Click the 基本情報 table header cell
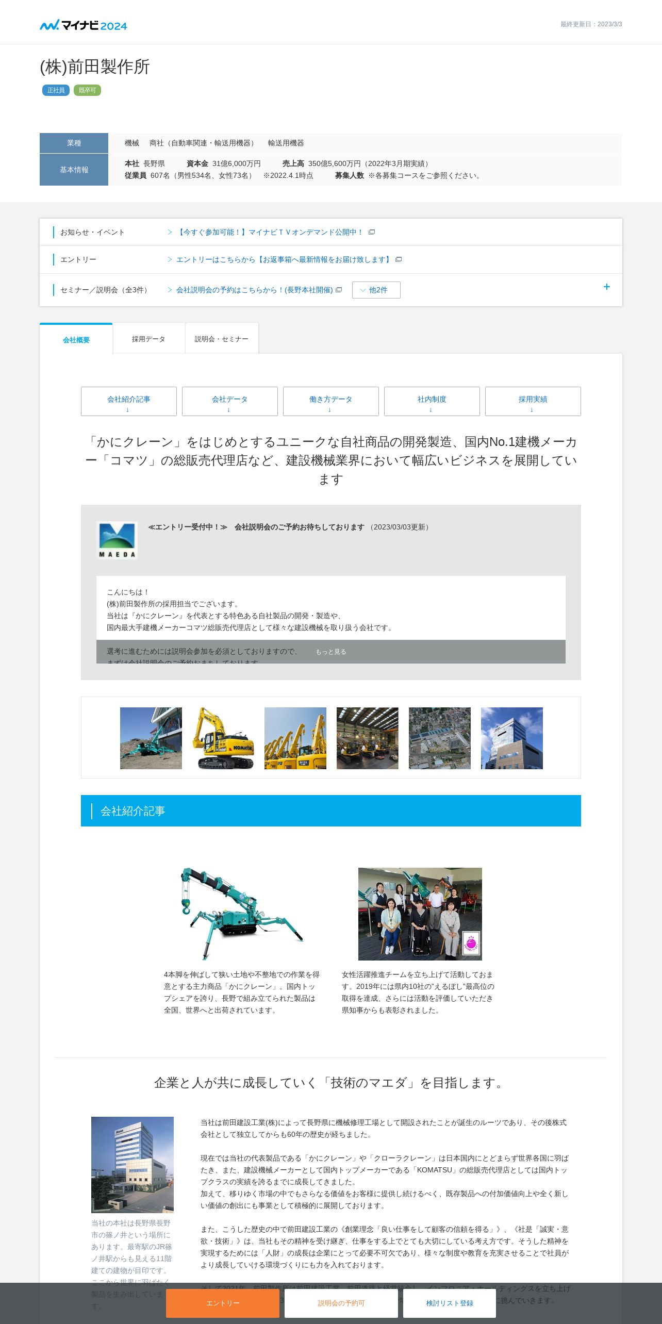Image resolution: width=662 pixels, height=1324 pixels. click(74, 170)
